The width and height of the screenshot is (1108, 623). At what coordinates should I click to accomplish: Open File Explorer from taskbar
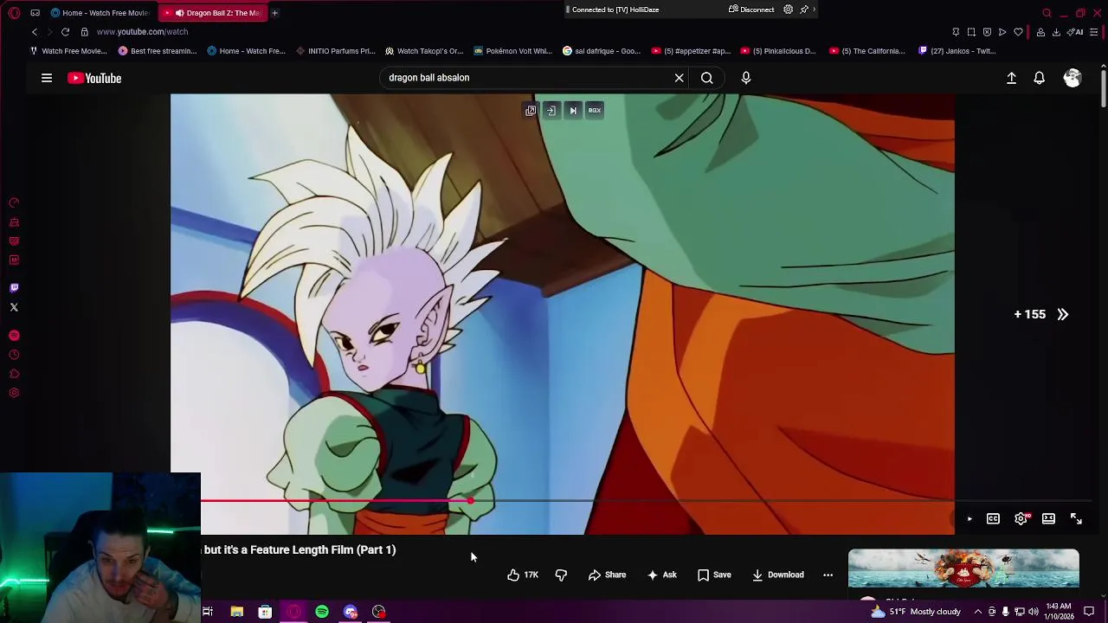[x=236, y=612]
